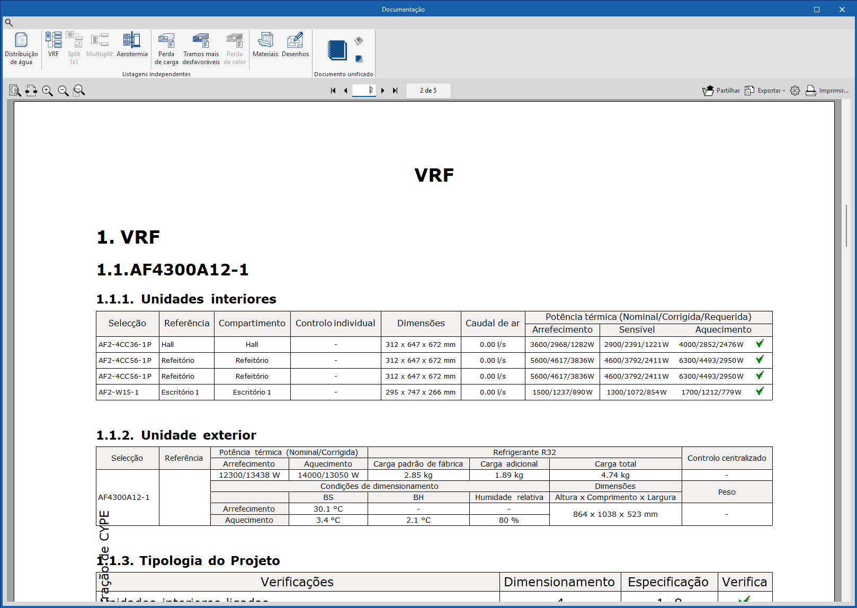Jump to the last page
The image size is (857, 608).
click(395, 91)
